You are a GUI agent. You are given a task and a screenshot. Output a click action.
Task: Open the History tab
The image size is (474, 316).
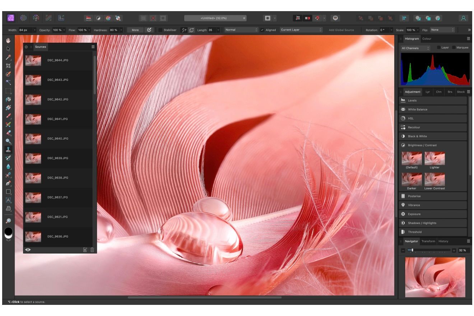coord(443,241)
